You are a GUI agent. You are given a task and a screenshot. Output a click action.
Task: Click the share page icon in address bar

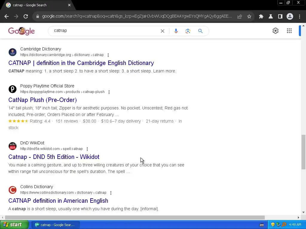240,17
